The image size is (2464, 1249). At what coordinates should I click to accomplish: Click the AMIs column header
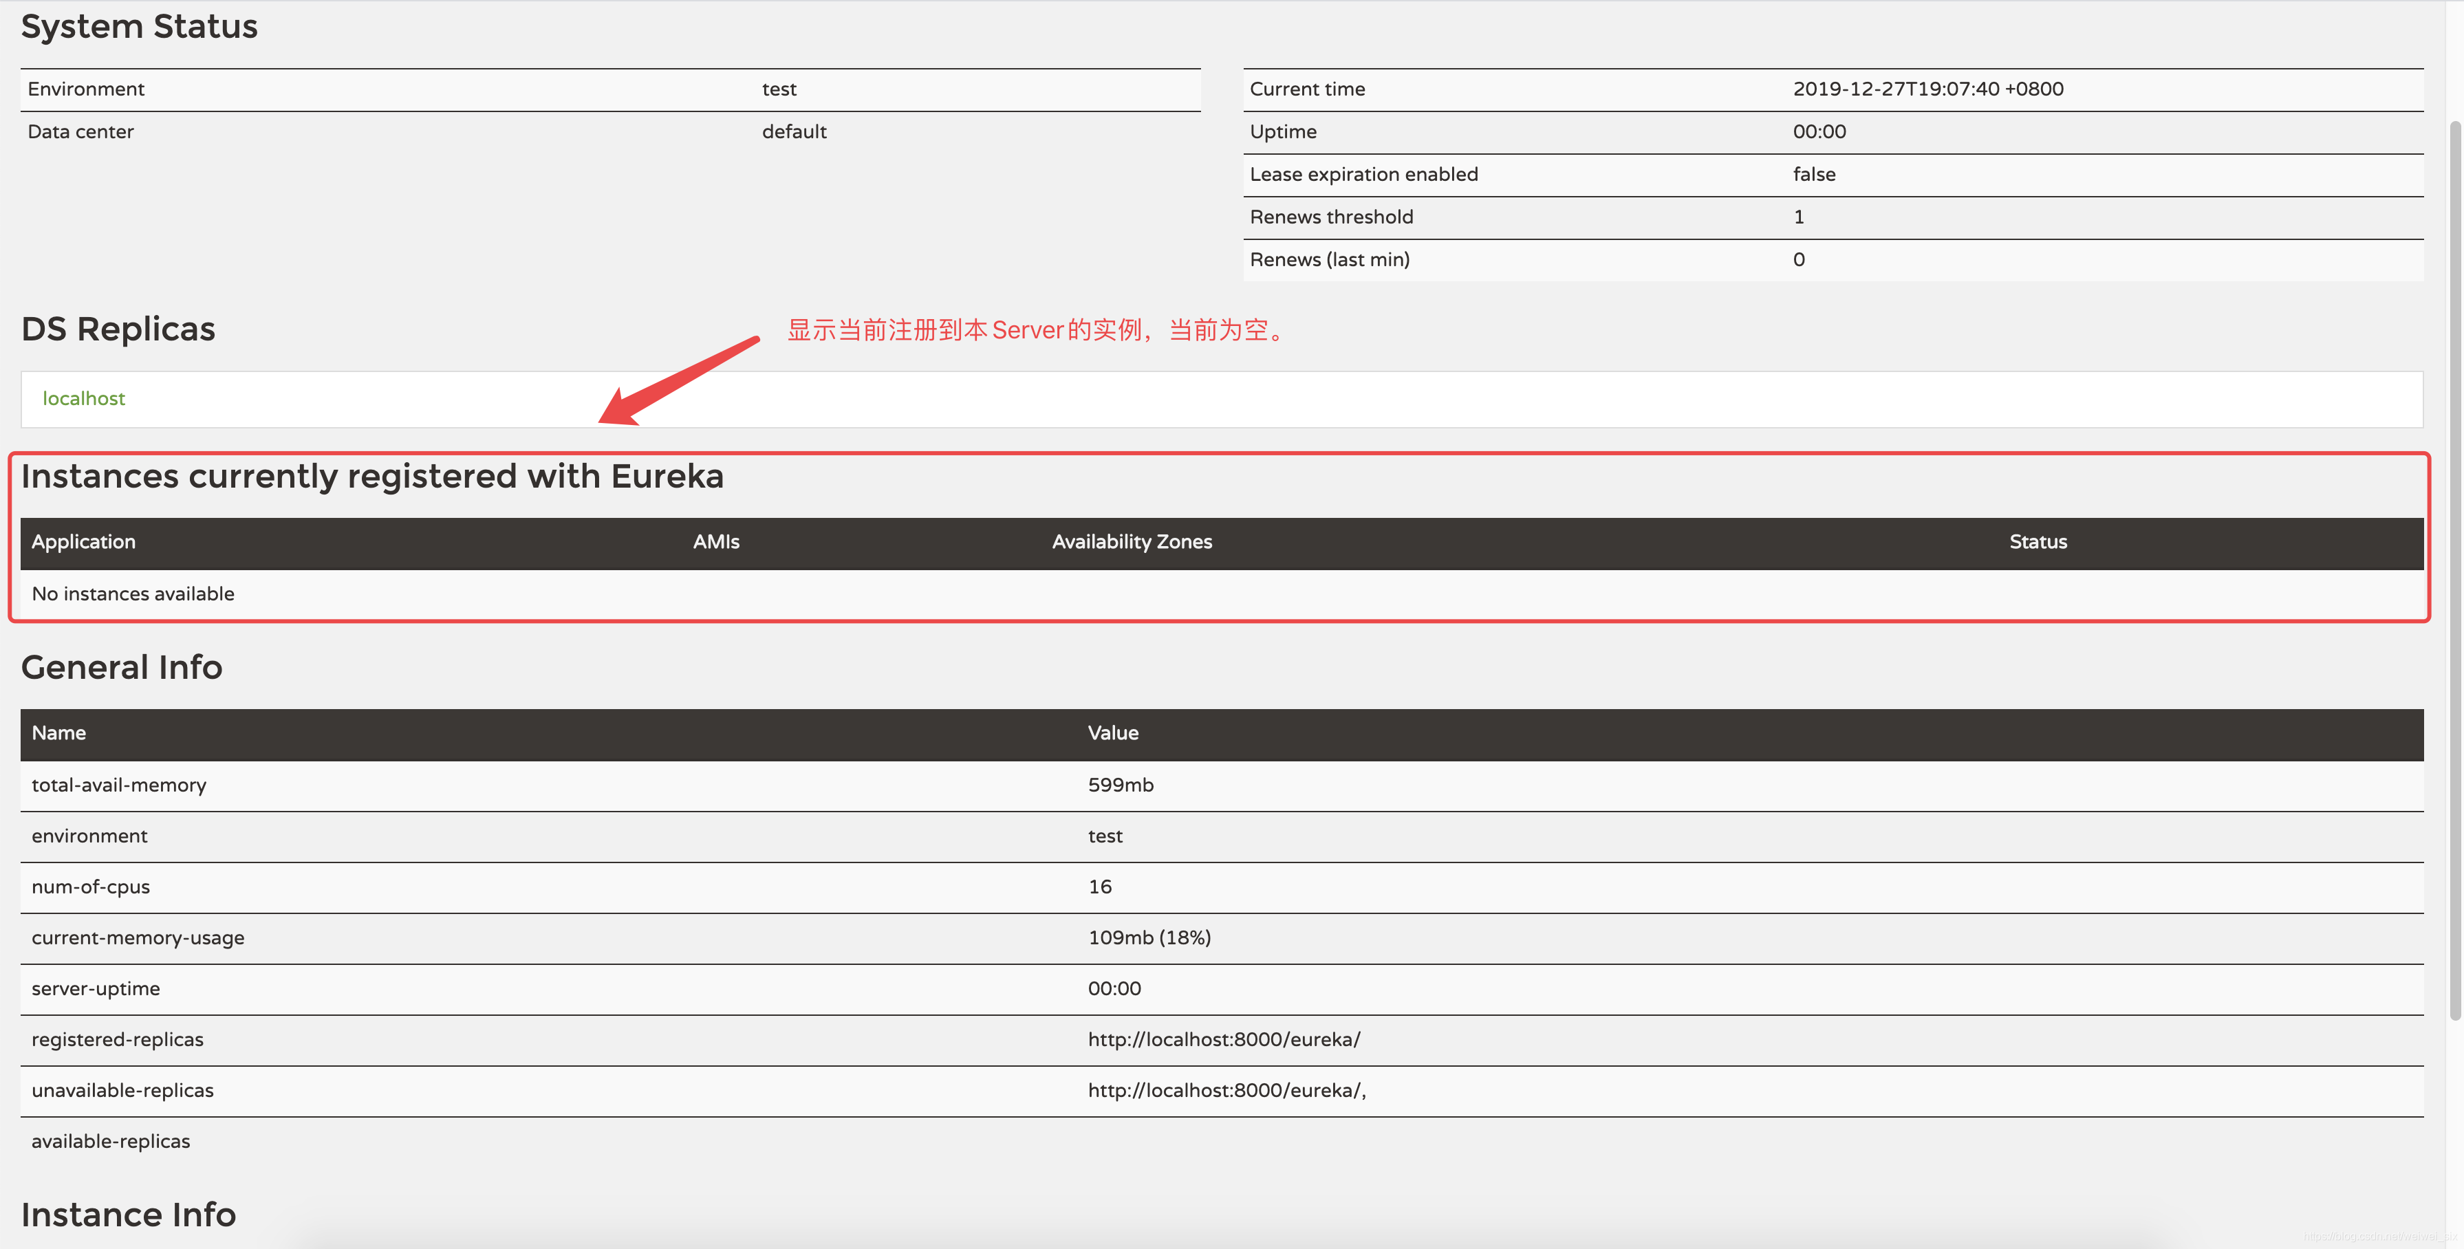point(717,541)
